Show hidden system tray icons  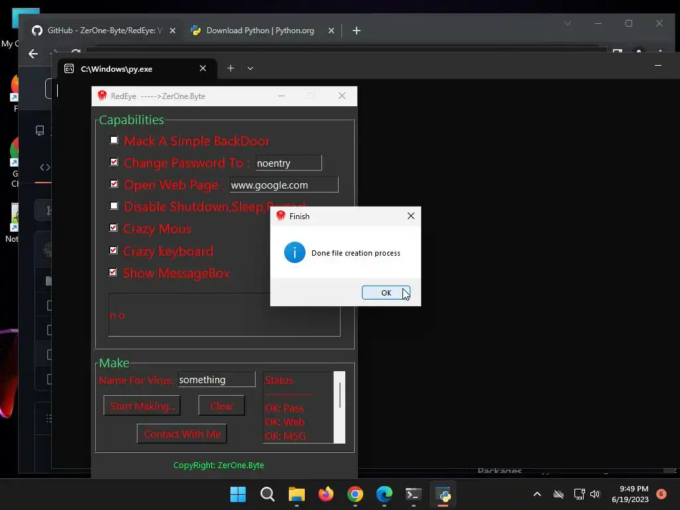(537, 494)
